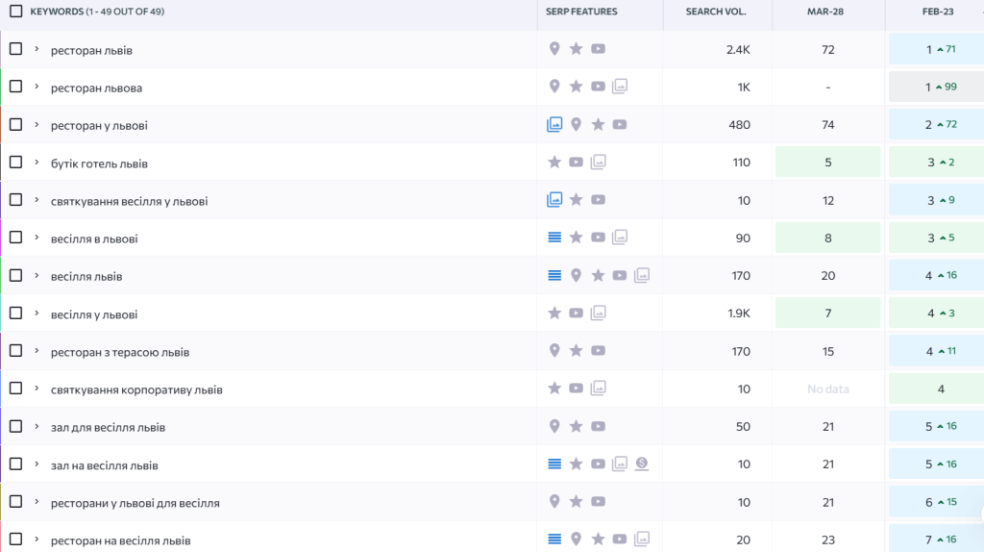
Task: Click star reviews icon for ресторан львів
Action: pos(577,49)
